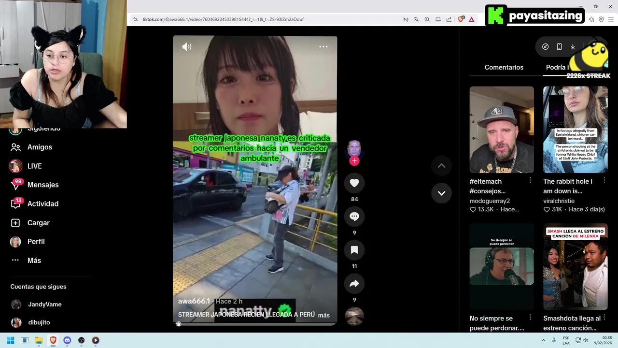Switch to the Comentarios tab
The image size is (618, 348).
coord(504,67)
